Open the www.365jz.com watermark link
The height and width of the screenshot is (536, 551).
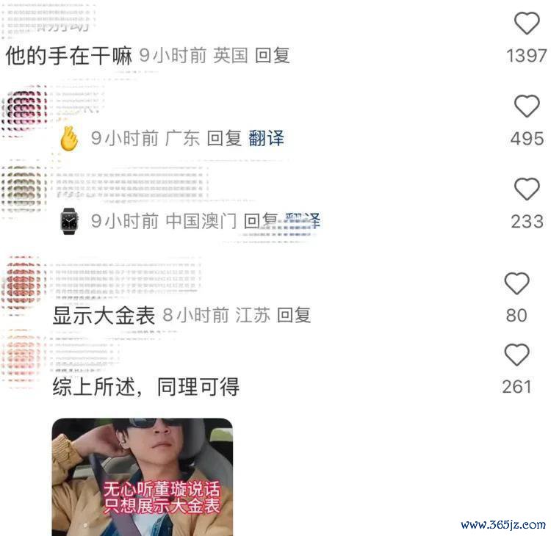(503, 524)
